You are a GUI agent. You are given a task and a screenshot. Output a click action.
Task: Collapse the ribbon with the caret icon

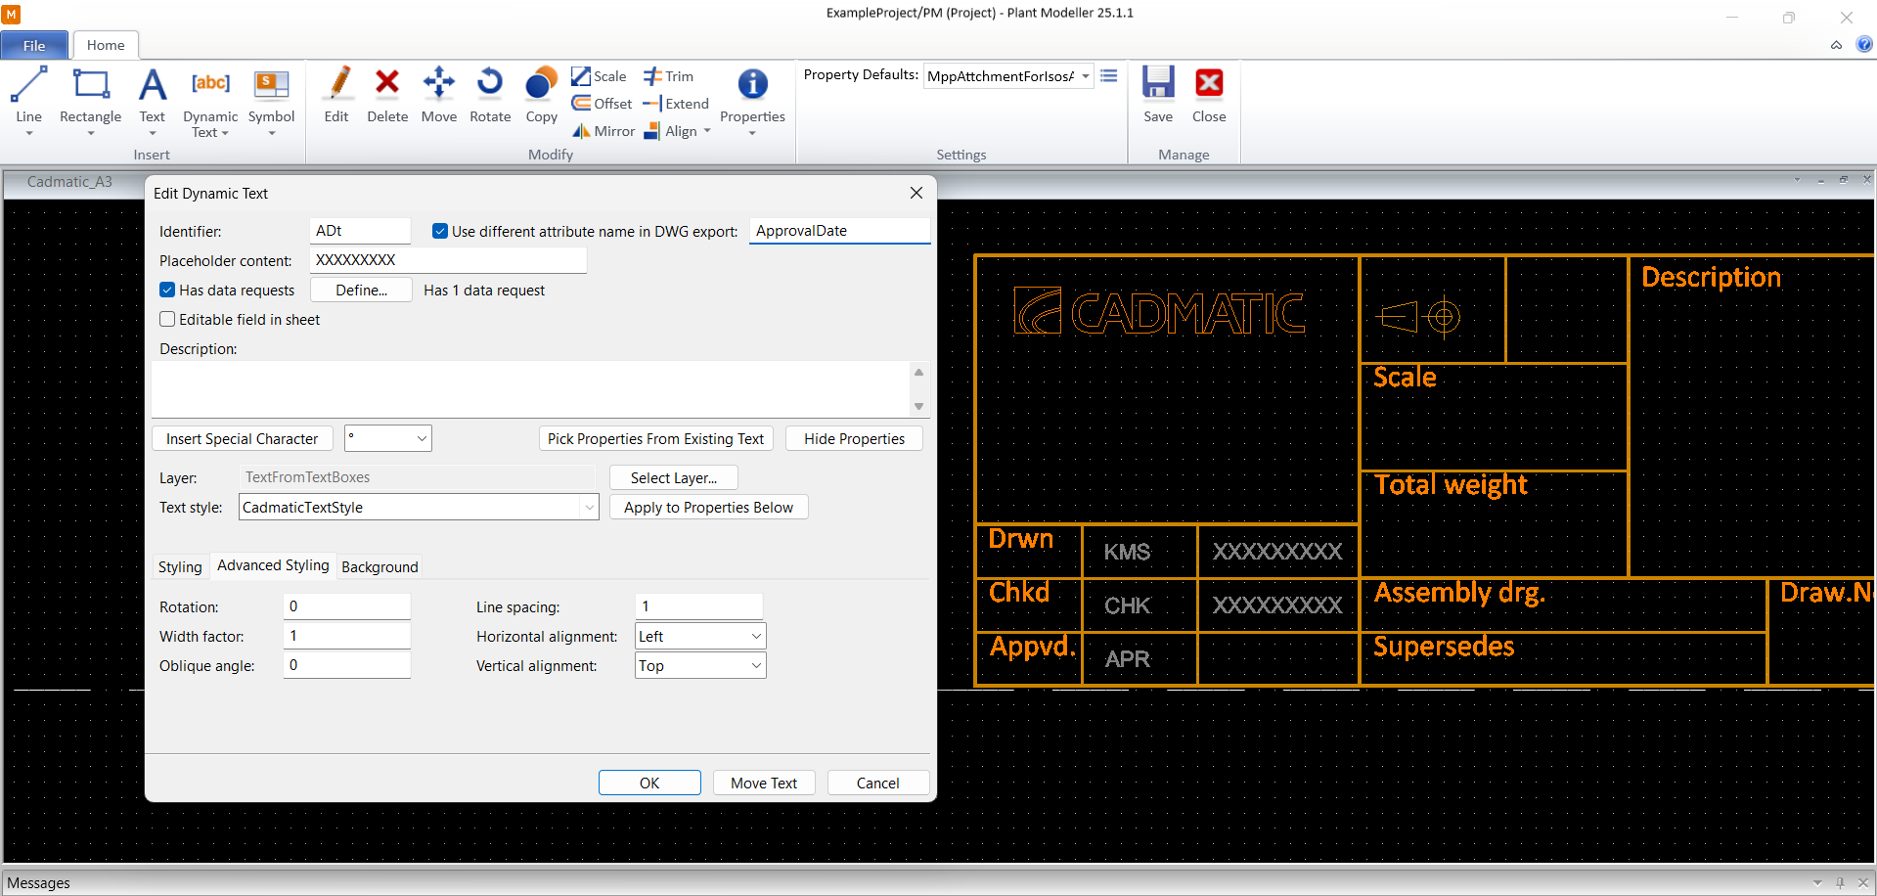pos(1837,45)
